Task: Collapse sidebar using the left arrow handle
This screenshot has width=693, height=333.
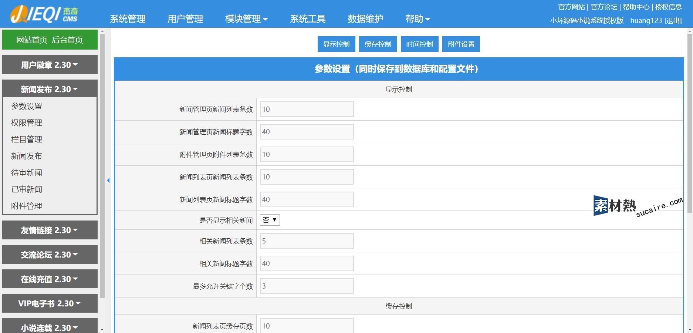Action: pyautogui.click(x=108, y=180)
